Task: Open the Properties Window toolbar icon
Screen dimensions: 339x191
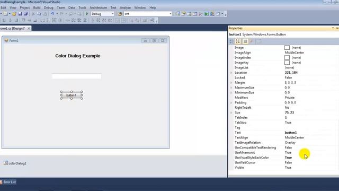Action: 184,14
